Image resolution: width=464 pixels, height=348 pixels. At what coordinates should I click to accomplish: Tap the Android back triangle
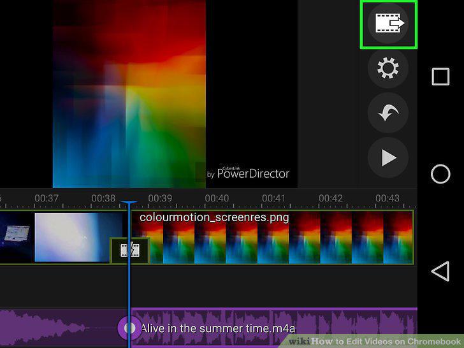(x=440, y=271)
